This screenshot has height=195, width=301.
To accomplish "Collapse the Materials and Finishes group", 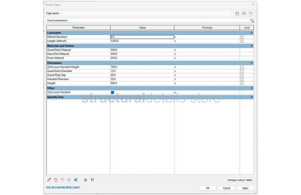I will point(252,46).
